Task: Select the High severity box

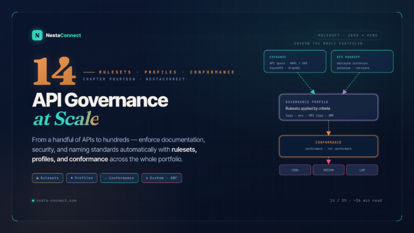Action: point(295,170)
